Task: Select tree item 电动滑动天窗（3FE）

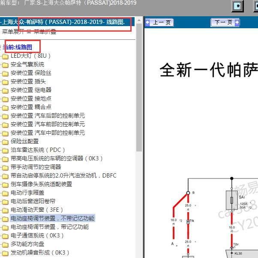Action: pos(37,210)
